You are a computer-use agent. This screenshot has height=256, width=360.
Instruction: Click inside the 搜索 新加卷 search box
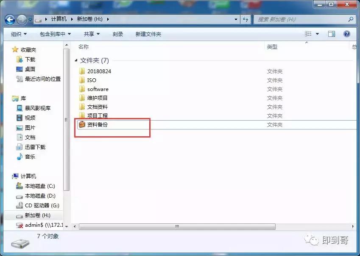[x=297, y=19]
